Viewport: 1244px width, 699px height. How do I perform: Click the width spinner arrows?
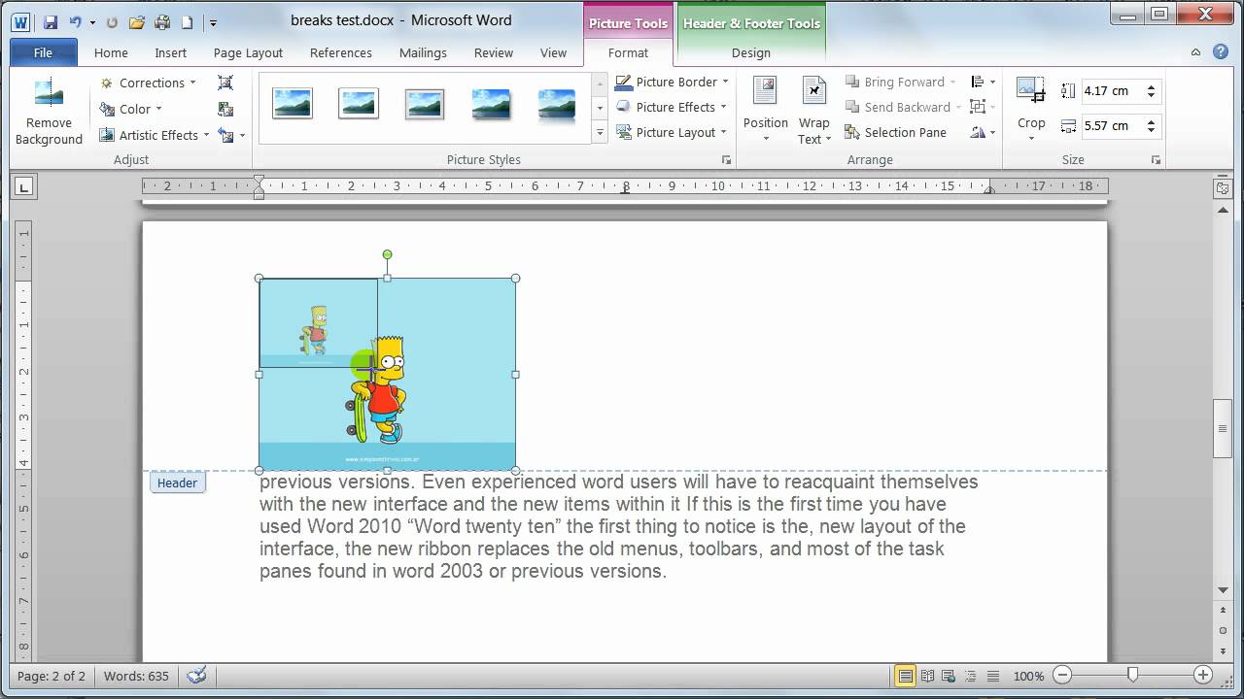[x=1151, y=125]
